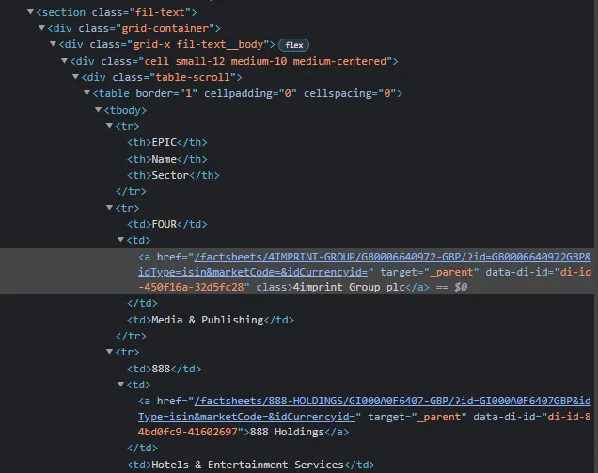Click the == $0 marker
Viewport: 598px width, 473px height.
[451, 287]
